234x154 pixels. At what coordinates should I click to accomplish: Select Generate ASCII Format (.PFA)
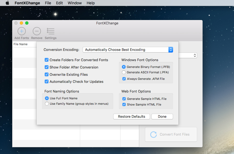point(124,72)
